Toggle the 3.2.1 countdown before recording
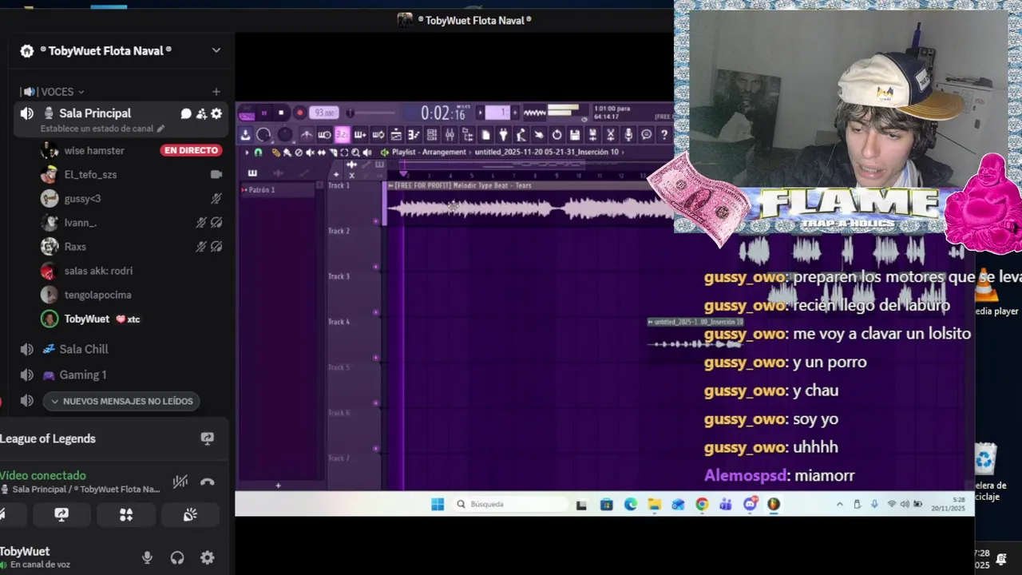Screen dimensions: 1022x575 pos(342,134)
